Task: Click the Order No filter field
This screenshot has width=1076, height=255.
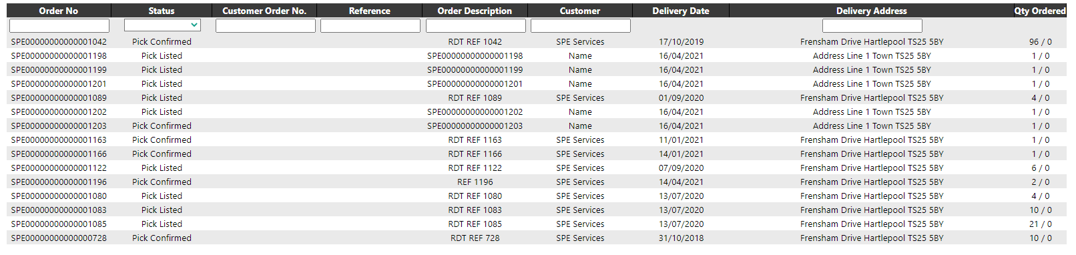Action: point(59,25)
